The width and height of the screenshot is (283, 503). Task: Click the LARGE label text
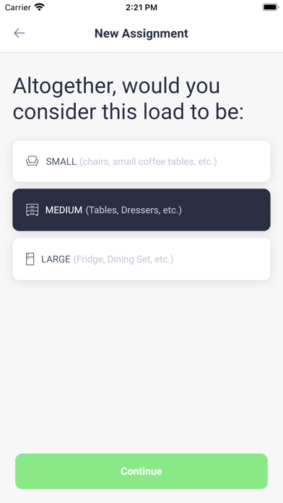point(56,259)
